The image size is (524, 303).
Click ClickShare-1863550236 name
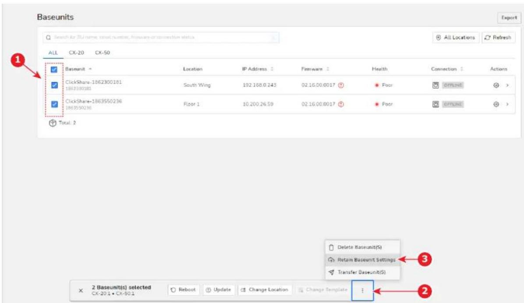pos(94,101)
